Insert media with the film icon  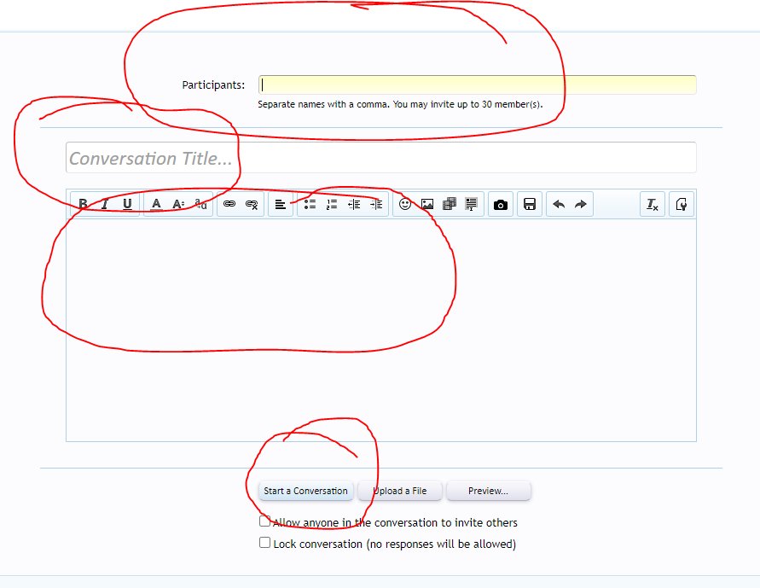click(x=450, y=204)
